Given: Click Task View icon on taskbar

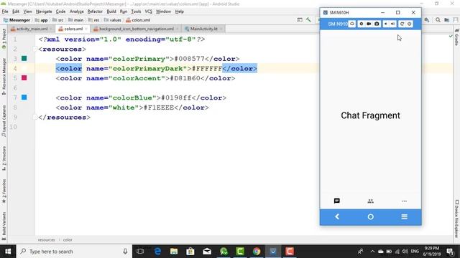Looking at the screenshot, I should [x=140, y=252].
